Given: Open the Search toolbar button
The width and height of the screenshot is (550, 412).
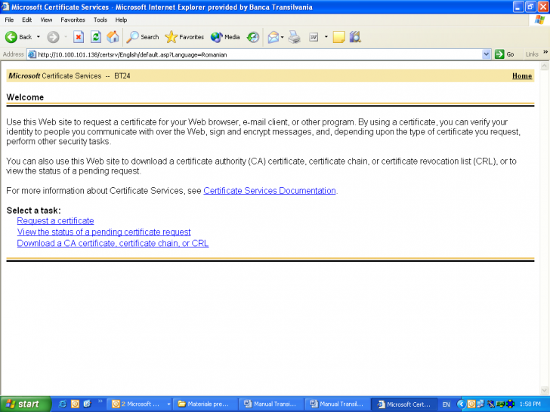Looking at the screenshot, I should (142, 37).
